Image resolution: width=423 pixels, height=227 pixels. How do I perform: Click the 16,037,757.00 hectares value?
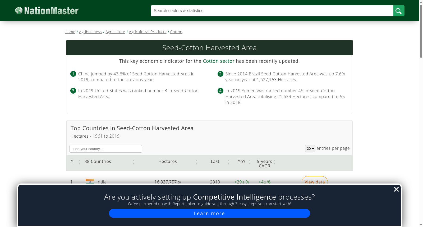point(168,182)
